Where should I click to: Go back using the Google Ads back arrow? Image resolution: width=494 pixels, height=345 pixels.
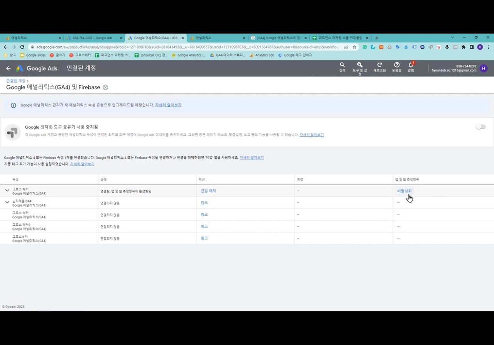click(x=8, y=68)
